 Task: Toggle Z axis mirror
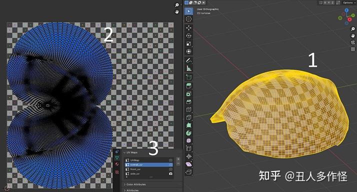pos(333,2)
